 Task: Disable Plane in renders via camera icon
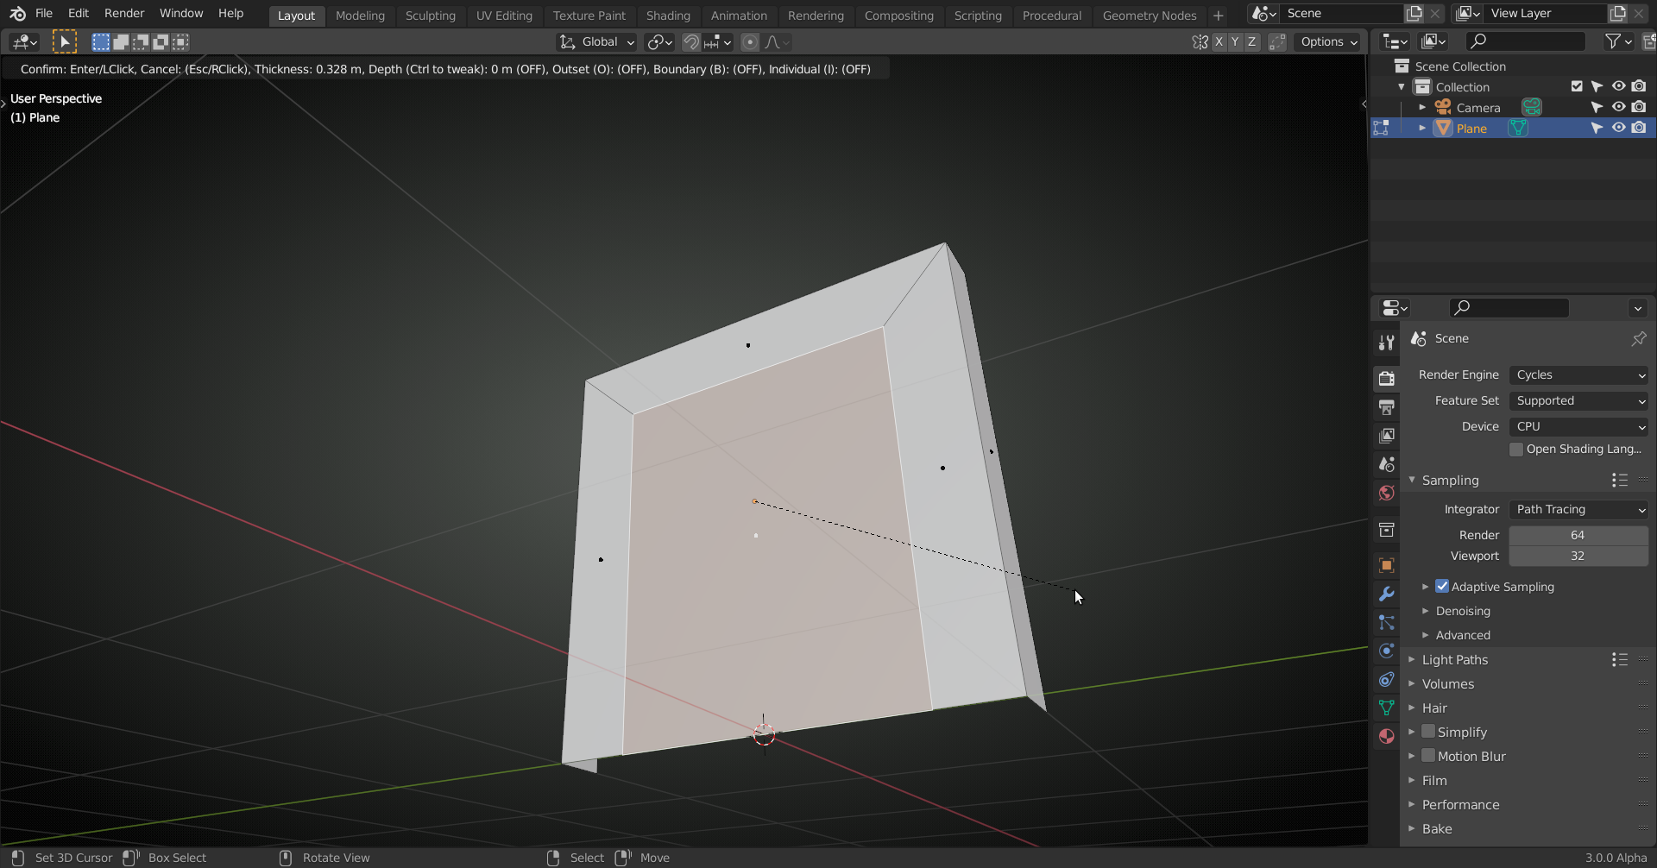1639,128
